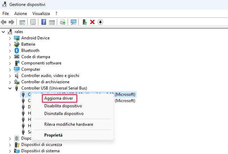This screenshot has width=228, height=154.
Task: Open the Azione menu
Action: tap(21, 14)
